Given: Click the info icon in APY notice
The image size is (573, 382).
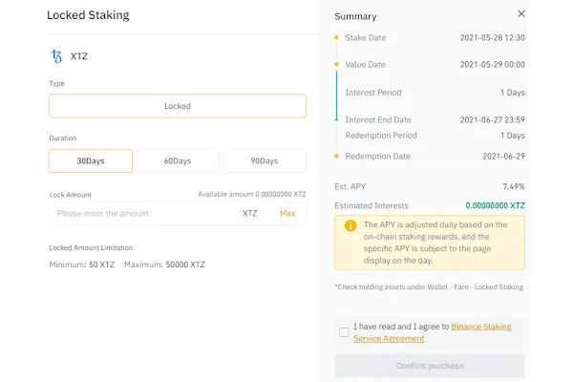Looking at the screenshot, I should point(350,226).
